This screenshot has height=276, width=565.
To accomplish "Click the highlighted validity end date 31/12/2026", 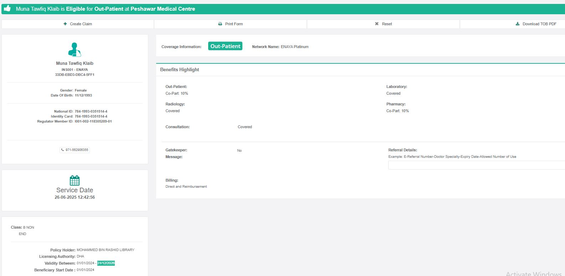I will (106, 263).
